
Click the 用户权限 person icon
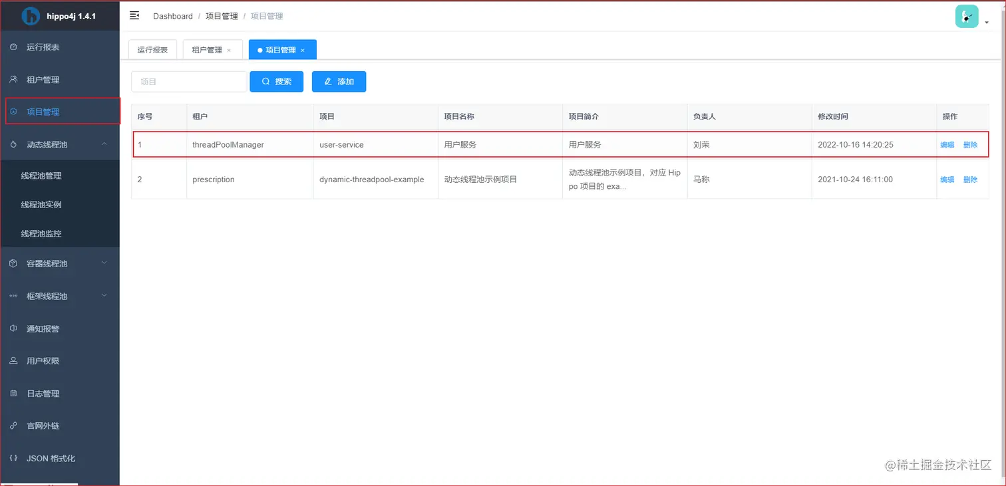13,361
